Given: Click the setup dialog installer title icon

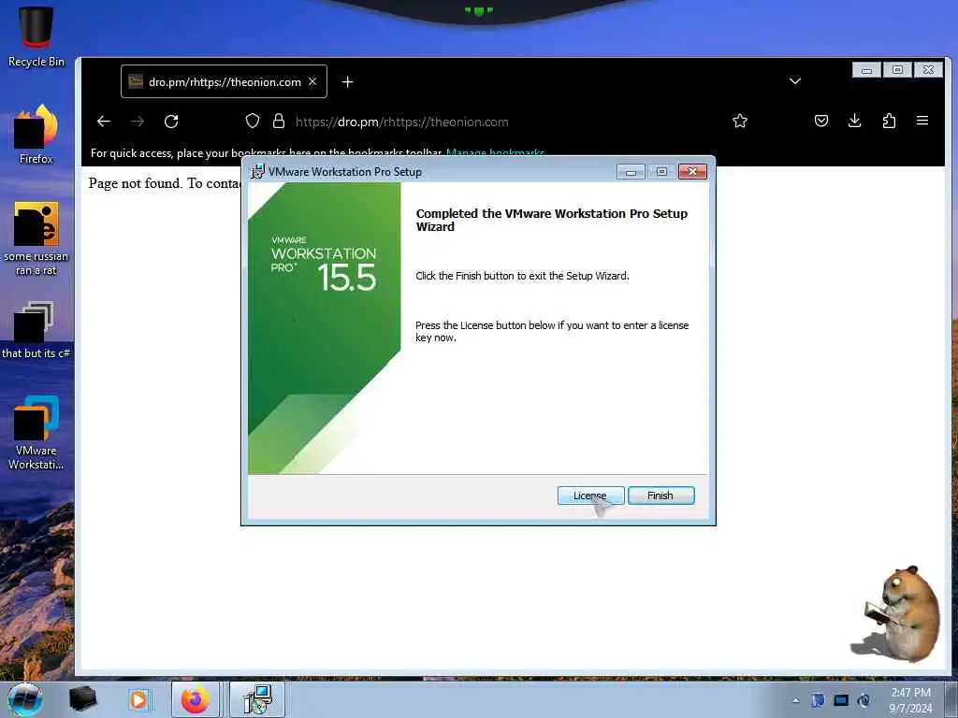Looking at the screenshot, I should click(258, 172).
